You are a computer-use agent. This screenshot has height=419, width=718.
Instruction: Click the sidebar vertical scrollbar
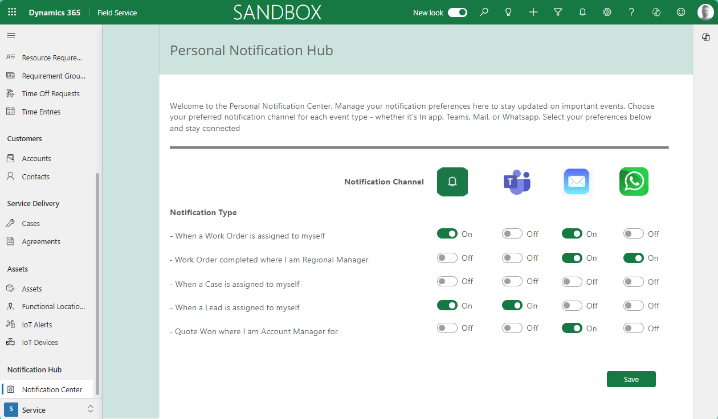tap(97, 284)
